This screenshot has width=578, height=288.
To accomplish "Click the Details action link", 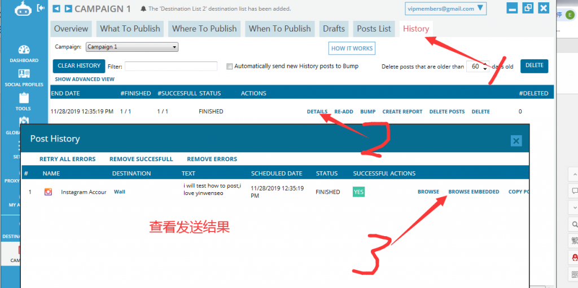I will click(317, 112).
